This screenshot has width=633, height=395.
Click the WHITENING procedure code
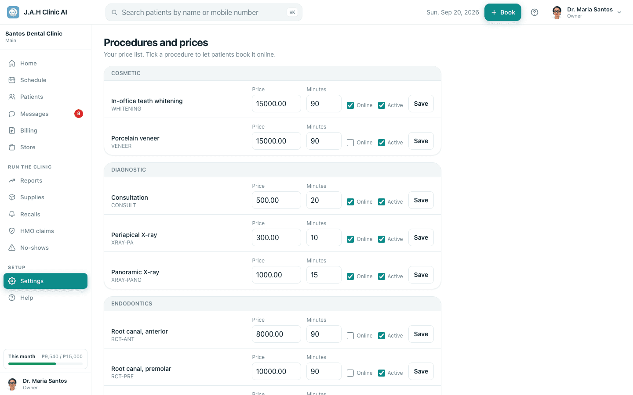coord(126,109)
